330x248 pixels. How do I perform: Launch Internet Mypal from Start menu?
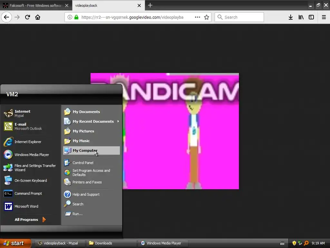coord(31,113)
